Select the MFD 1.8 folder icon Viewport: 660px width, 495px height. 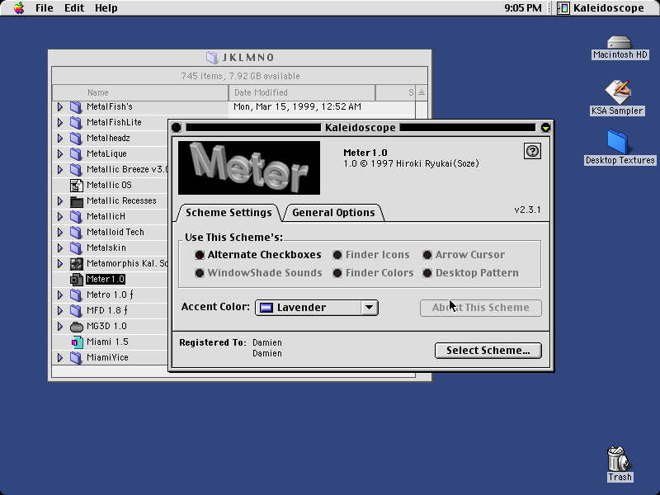76,311
